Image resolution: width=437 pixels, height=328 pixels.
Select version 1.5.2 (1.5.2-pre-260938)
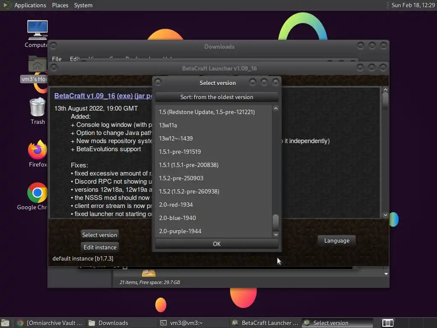pyautogui.click(x=213, y=191)
